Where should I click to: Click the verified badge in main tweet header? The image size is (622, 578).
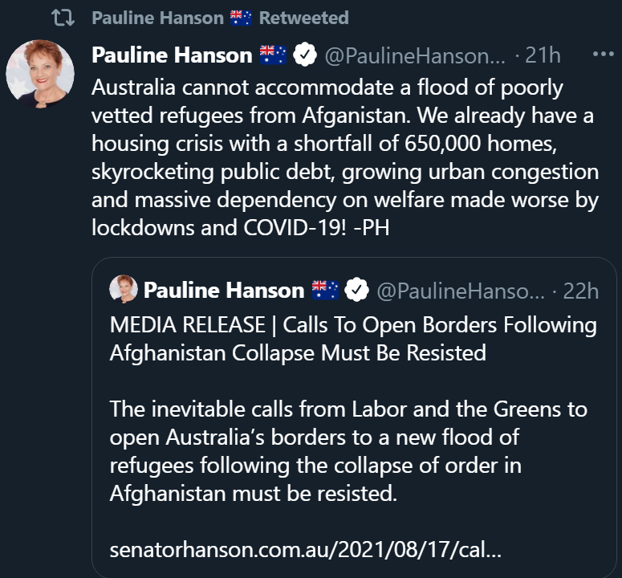click(x=304, y=55)
